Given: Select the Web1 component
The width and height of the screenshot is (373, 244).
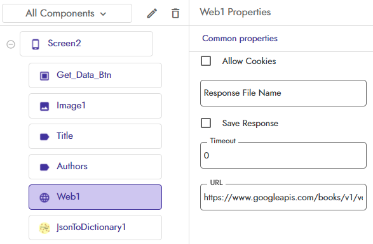Looking at the screenshot, I should (95, 197).
